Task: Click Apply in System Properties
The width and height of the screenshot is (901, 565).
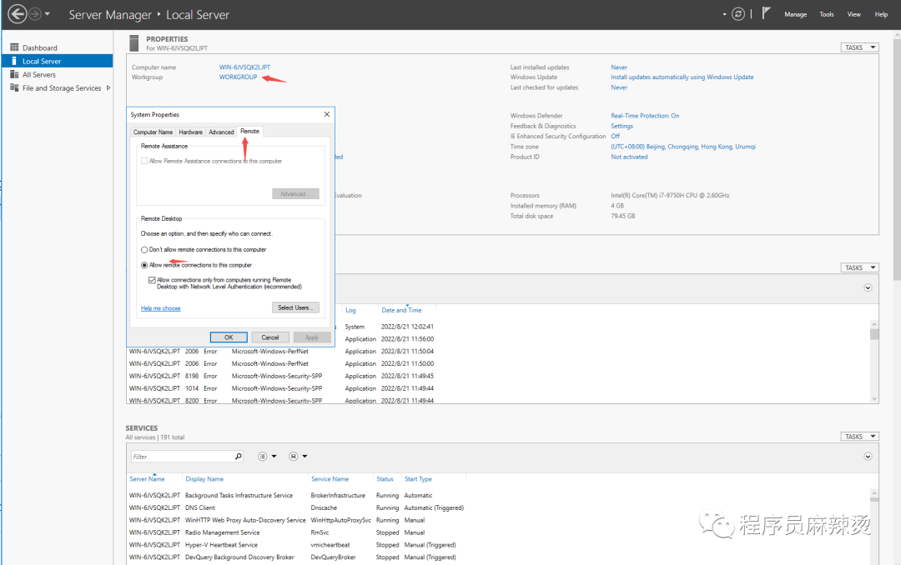Action: point(312,337)
